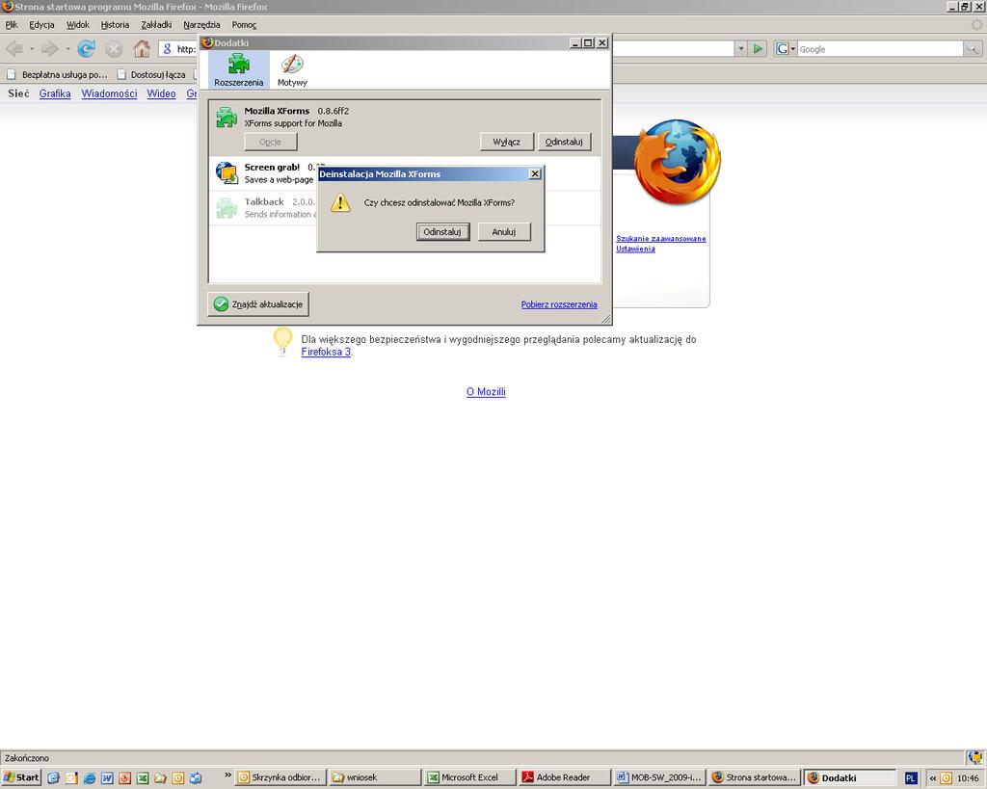Click the PL language indicator
Image resolution: width=987 pixels, height=789 pixels.
910,778
